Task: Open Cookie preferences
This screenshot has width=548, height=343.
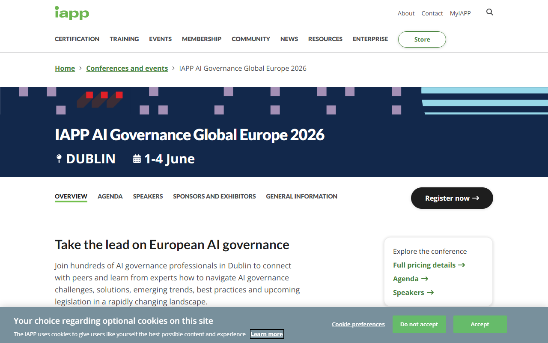Action: point(358,324)
